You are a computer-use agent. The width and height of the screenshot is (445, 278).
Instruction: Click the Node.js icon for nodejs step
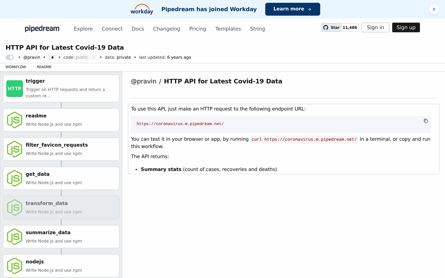point(15,266)
